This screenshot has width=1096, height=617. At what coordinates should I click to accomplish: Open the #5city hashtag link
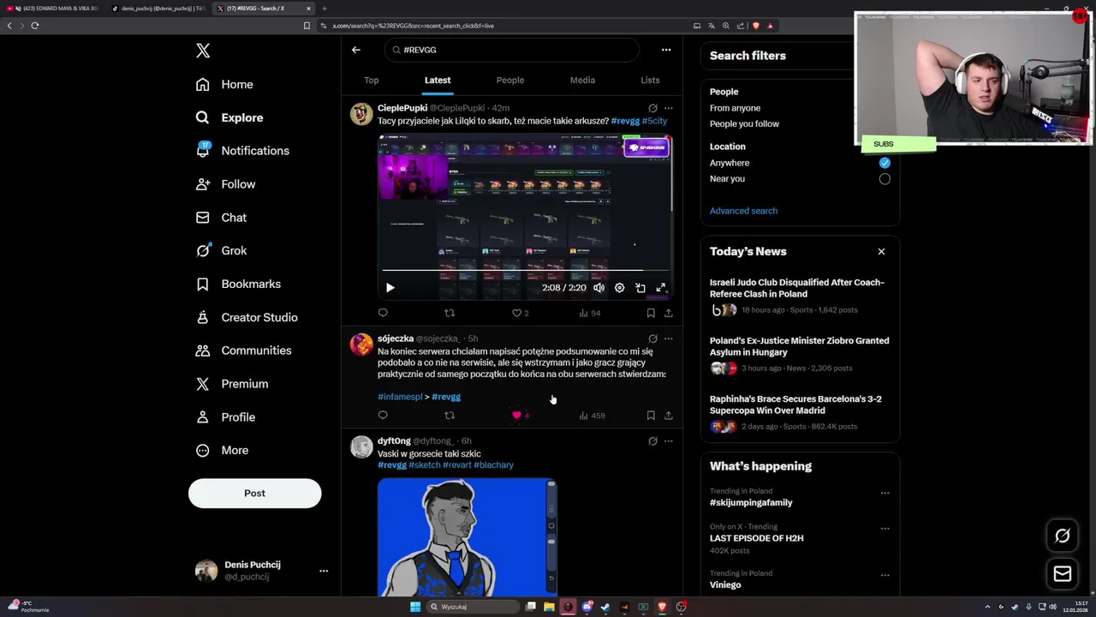pos(654,121)
